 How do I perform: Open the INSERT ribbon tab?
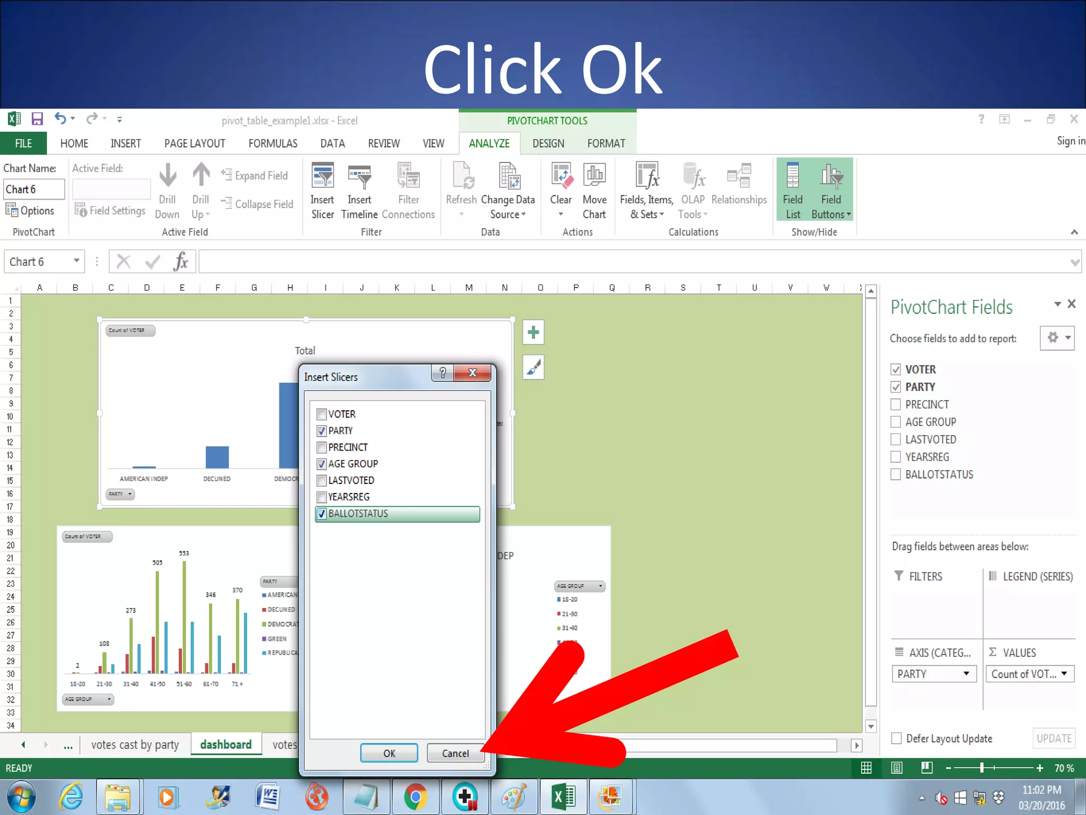tap(126, 143)
